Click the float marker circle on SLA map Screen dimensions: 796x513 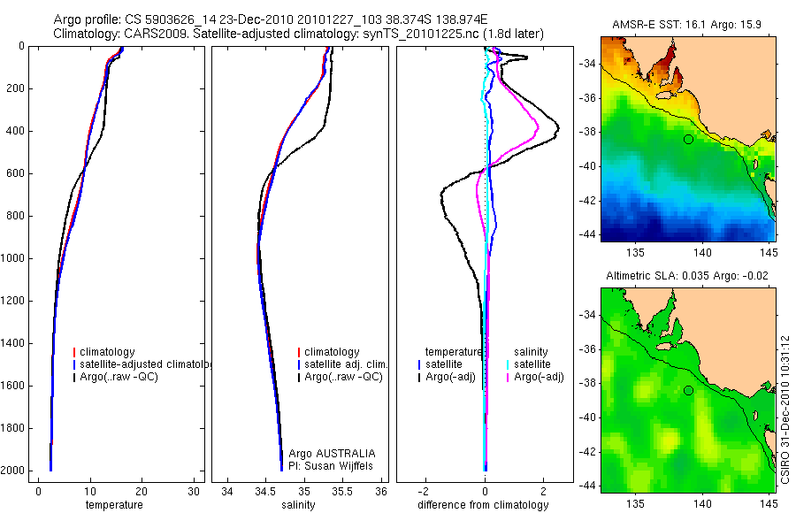[688, 391]
